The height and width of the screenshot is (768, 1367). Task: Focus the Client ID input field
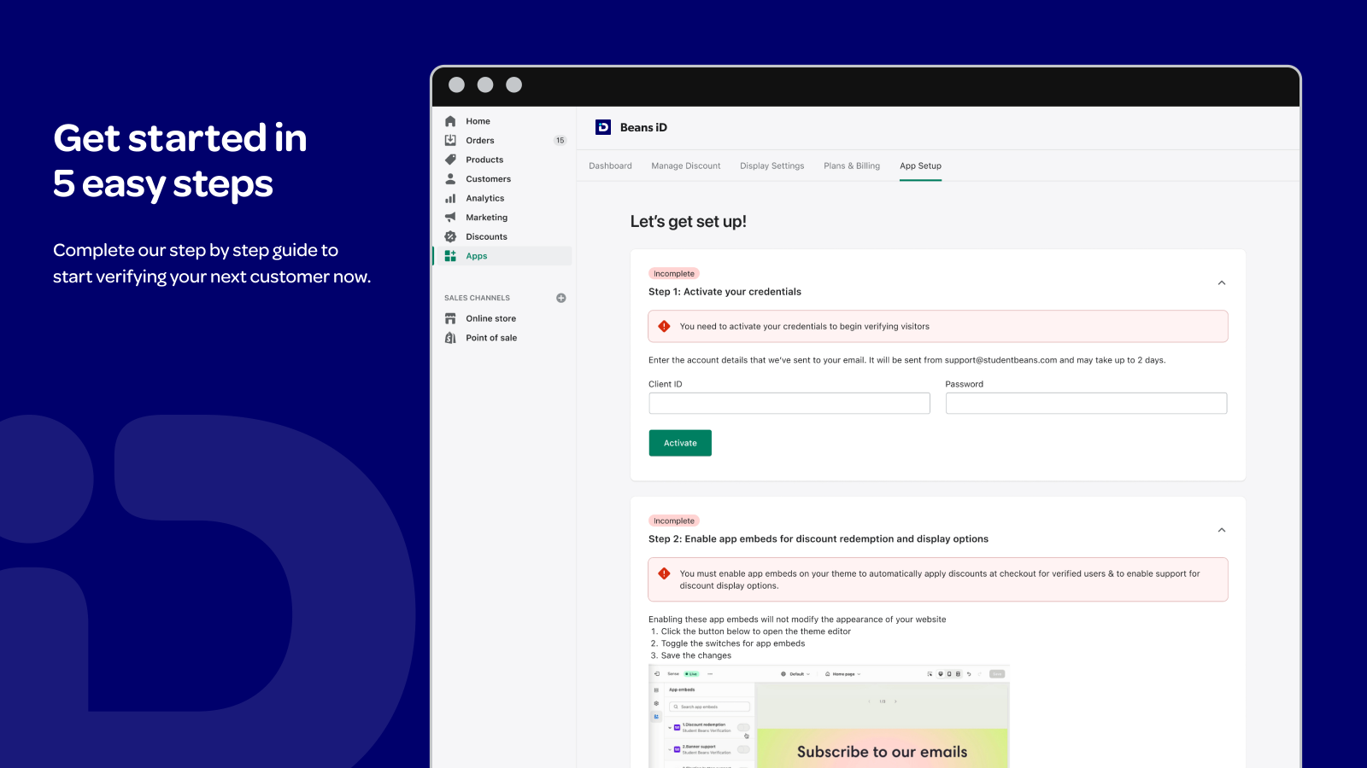tap(789, 404)
